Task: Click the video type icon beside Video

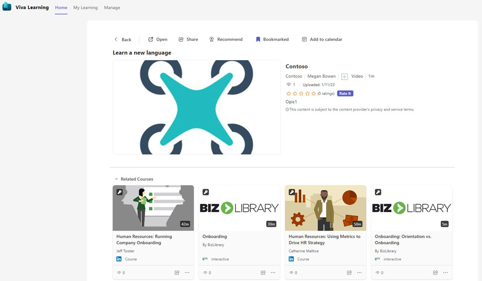Action: point(345,76)
